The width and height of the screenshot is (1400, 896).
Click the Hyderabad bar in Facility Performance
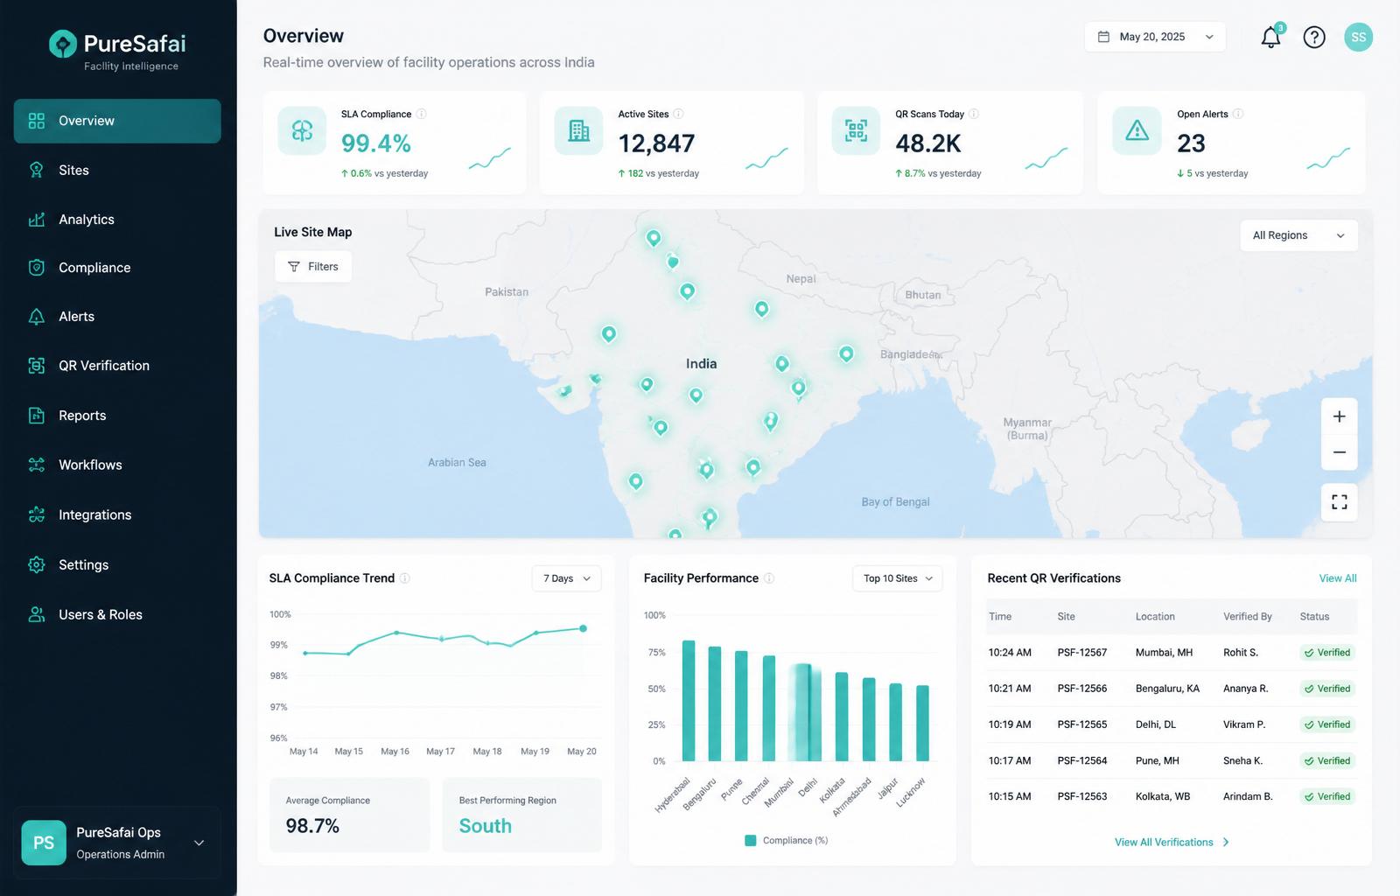[x=689, y=701]
